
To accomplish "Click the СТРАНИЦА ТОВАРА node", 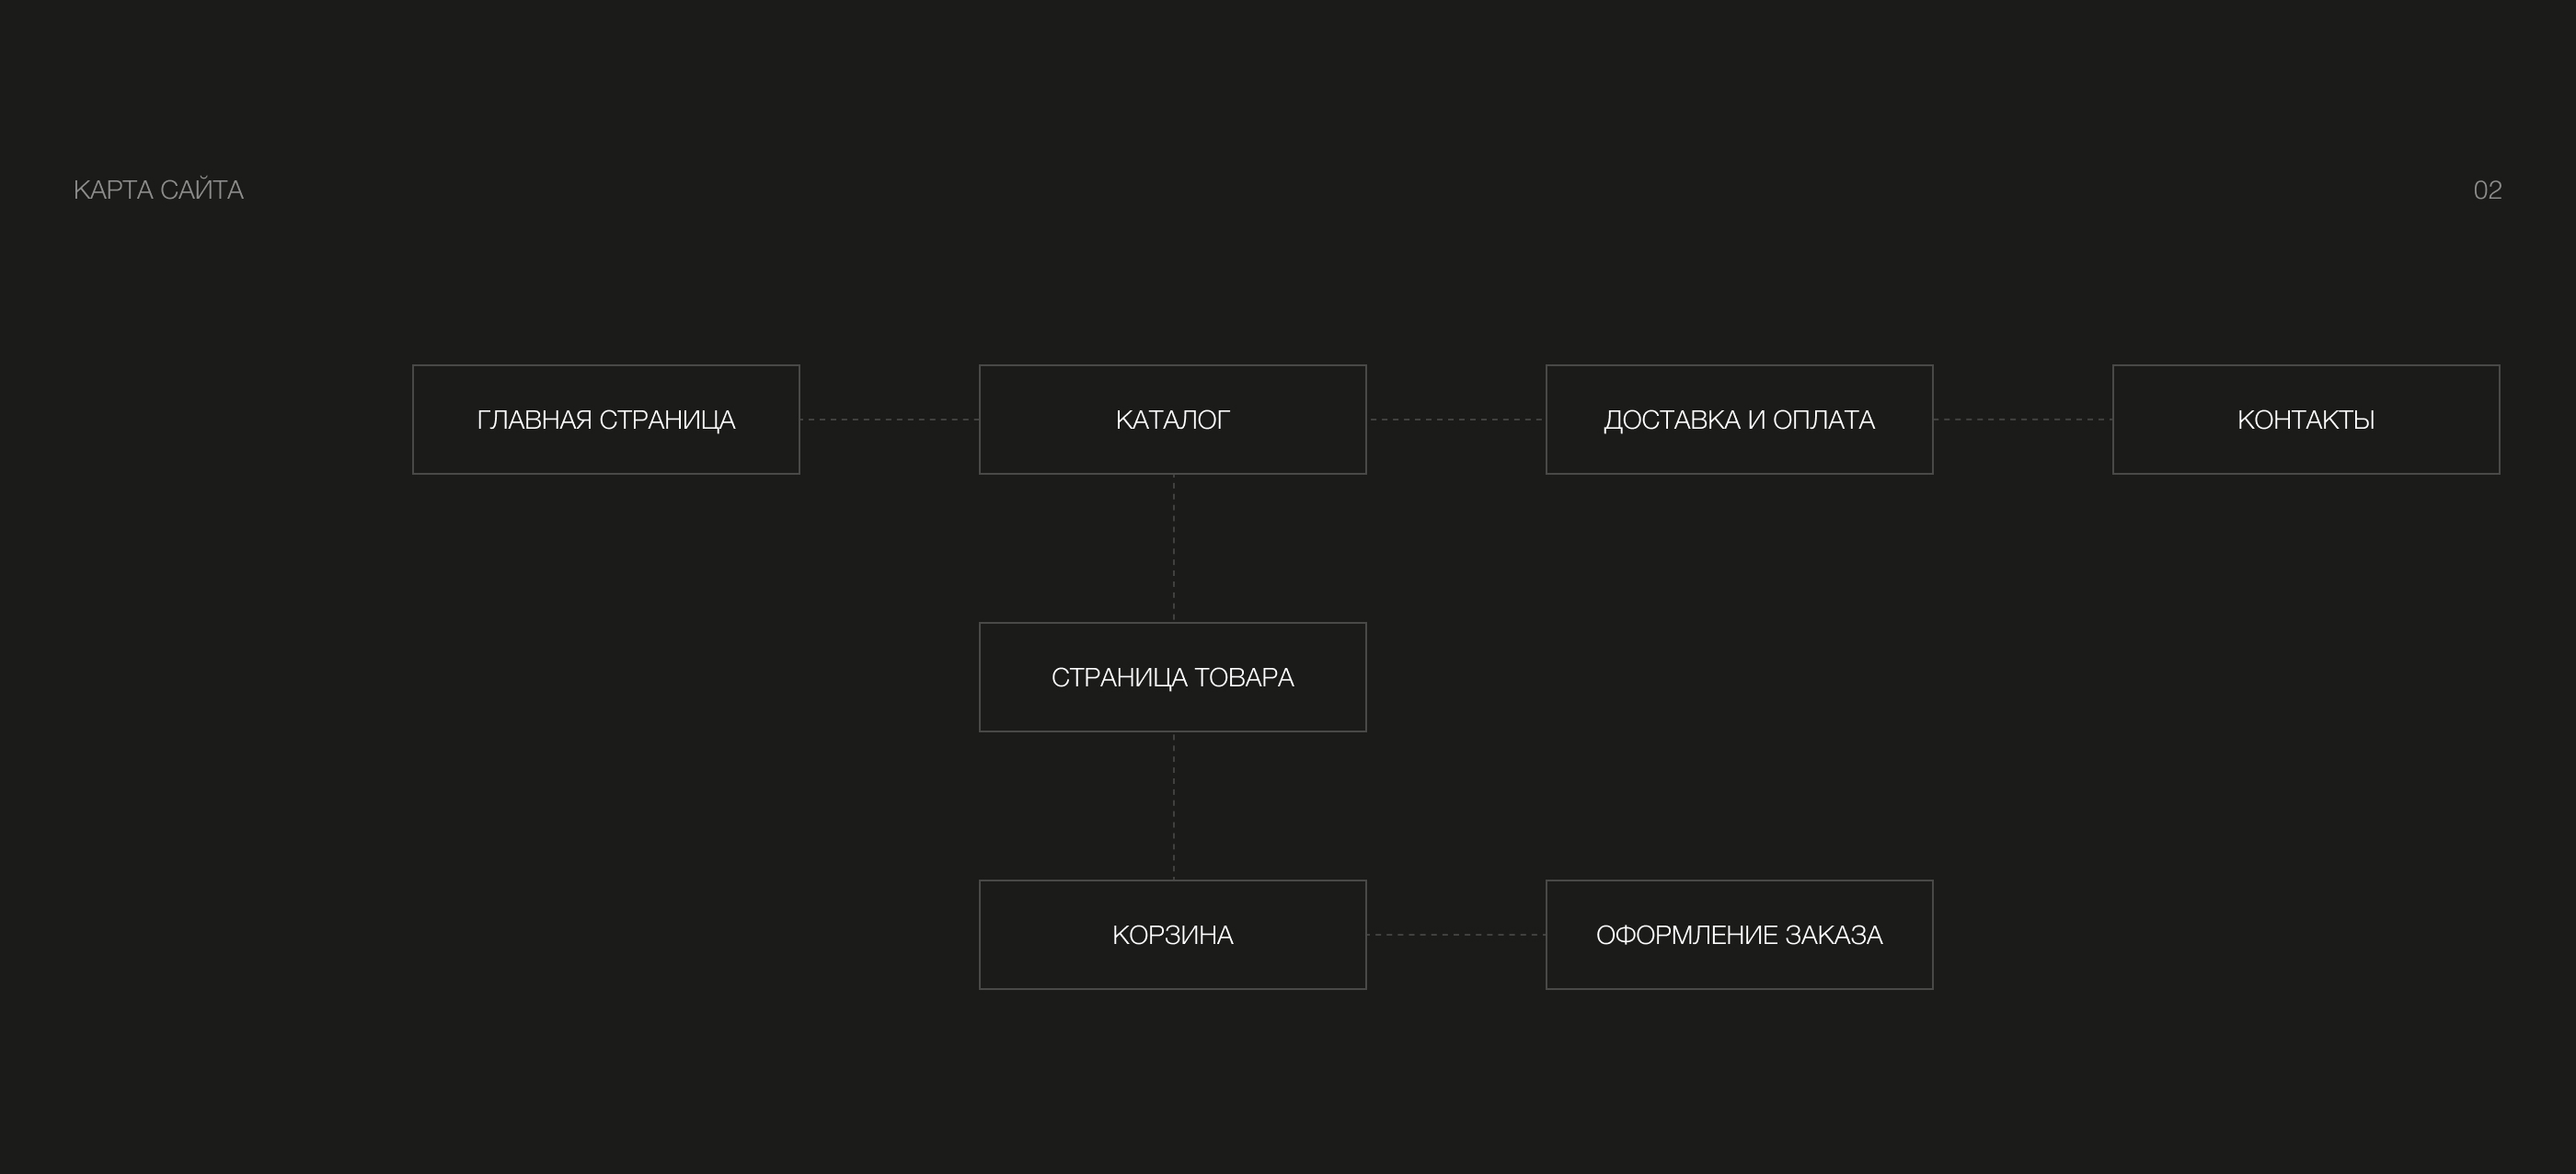I will 1172,678.
